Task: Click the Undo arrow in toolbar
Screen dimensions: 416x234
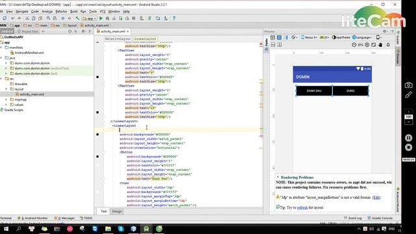Action: click(12, 18)
